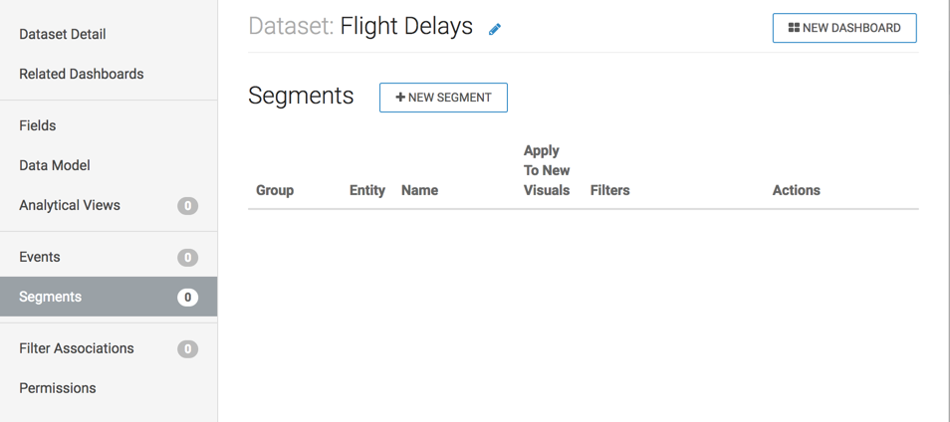Click the Filters column header

[x=609, y=190]
